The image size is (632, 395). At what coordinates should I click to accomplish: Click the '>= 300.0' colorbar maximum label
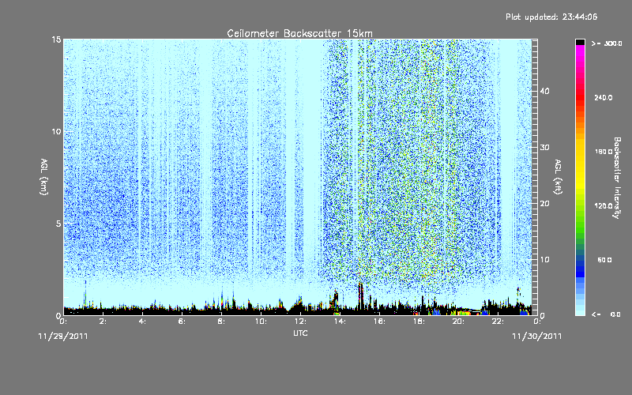click(x=607, y=43)
